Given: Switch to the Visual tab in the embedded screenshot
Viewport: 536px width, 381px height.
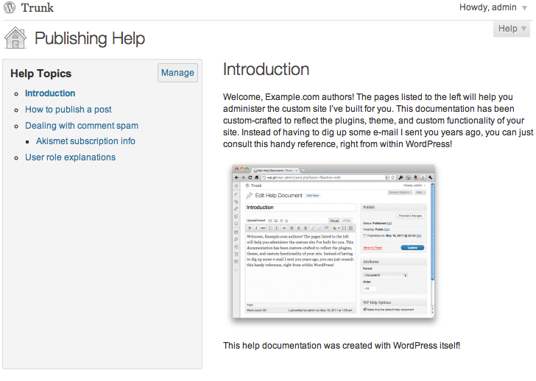Looking at the screenshot, I should [x=334, y=220].
